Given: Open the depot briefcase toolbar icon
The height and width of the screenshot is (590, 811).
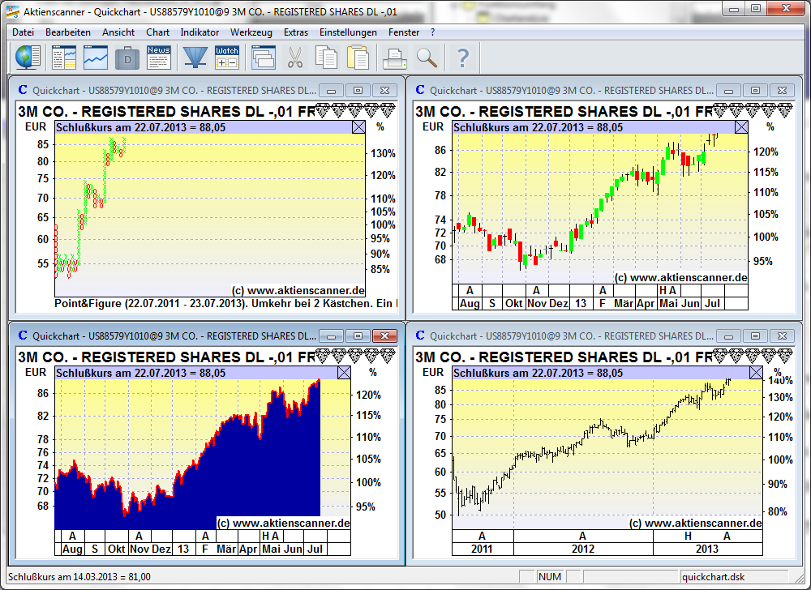Looking at the screenshot, I should [x=127, y=58].
